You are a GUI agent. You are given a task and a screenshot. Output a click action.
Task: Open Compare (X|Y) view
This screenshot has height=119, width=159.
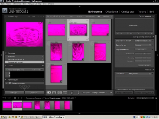point(59,93)
